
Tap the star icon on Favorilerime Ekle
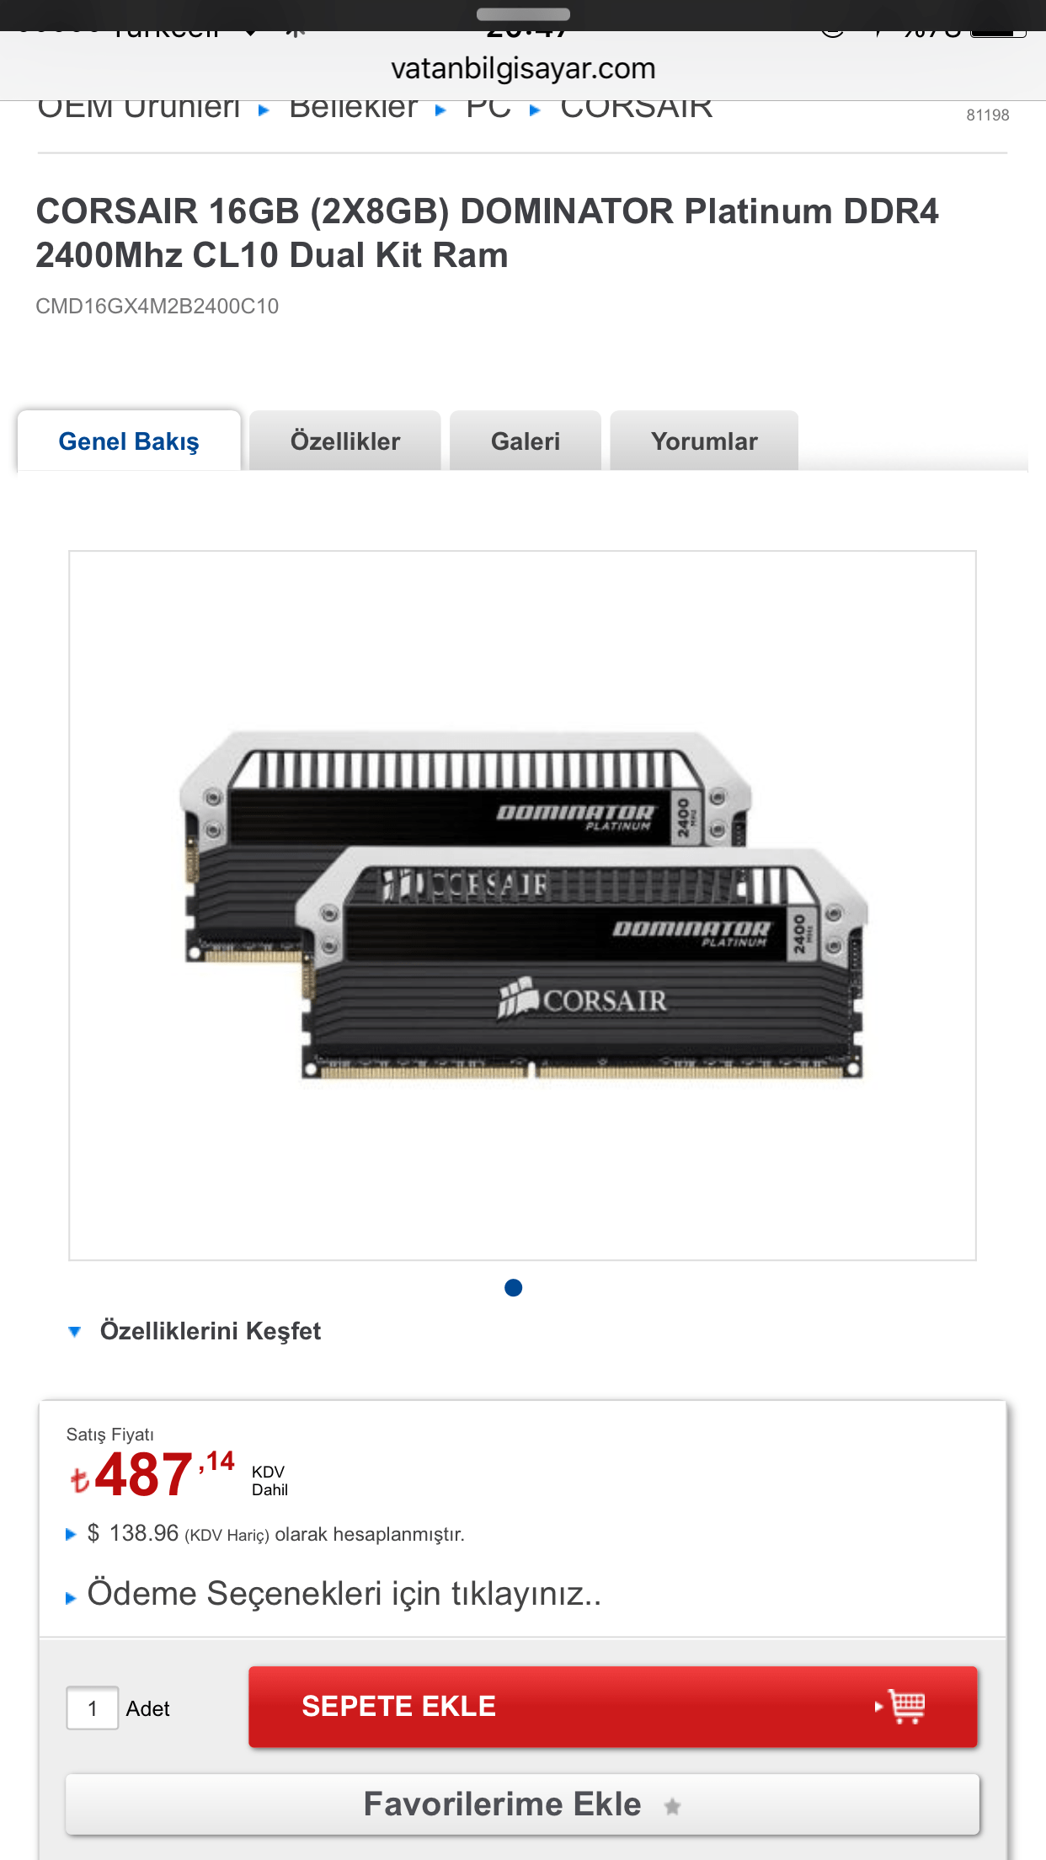(672, 1806)
